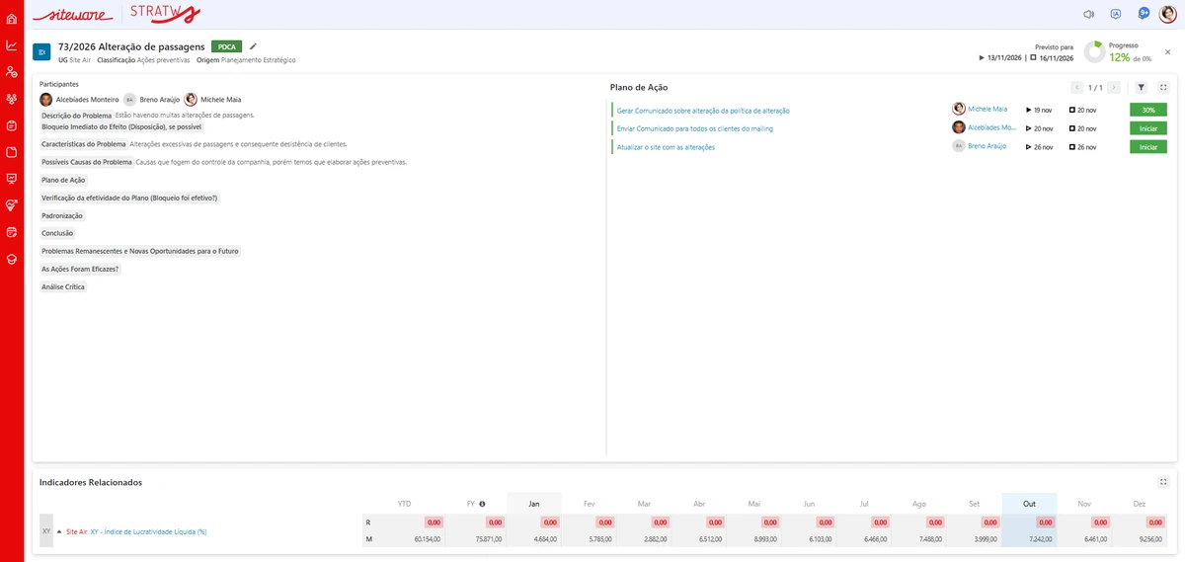The width and height of the screenshot is (1185, 562).
Task: Select 'Possíveis Causas do Problema' section label
Action: tap(87, 162)
